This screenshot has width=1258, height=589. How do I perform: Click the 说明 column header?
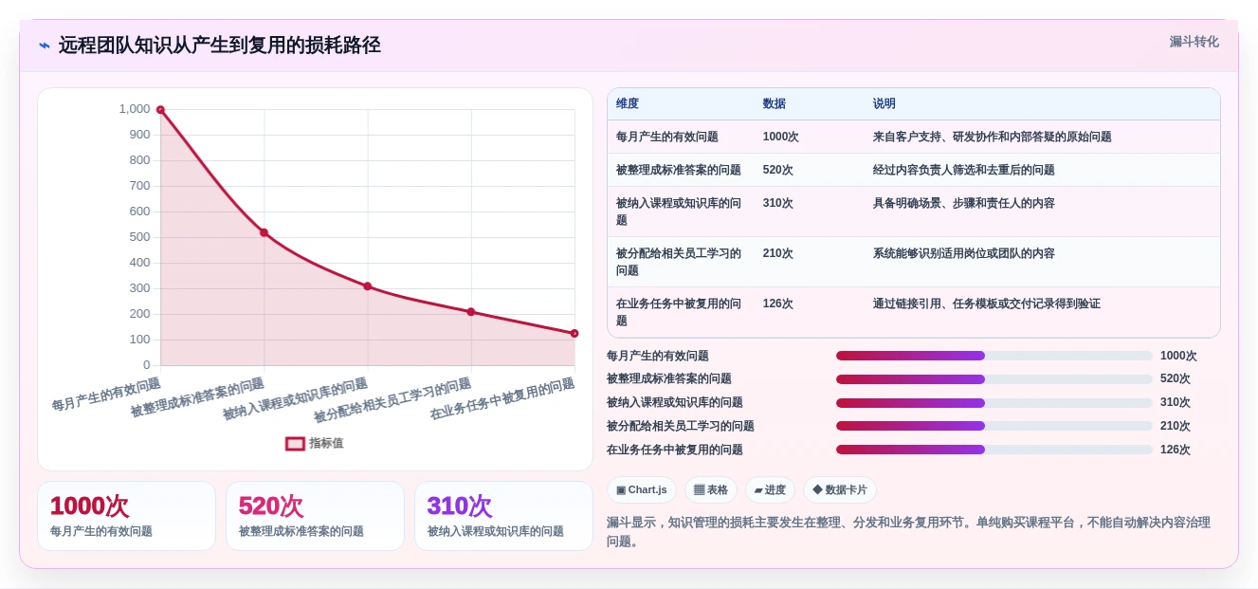point(884,104)
